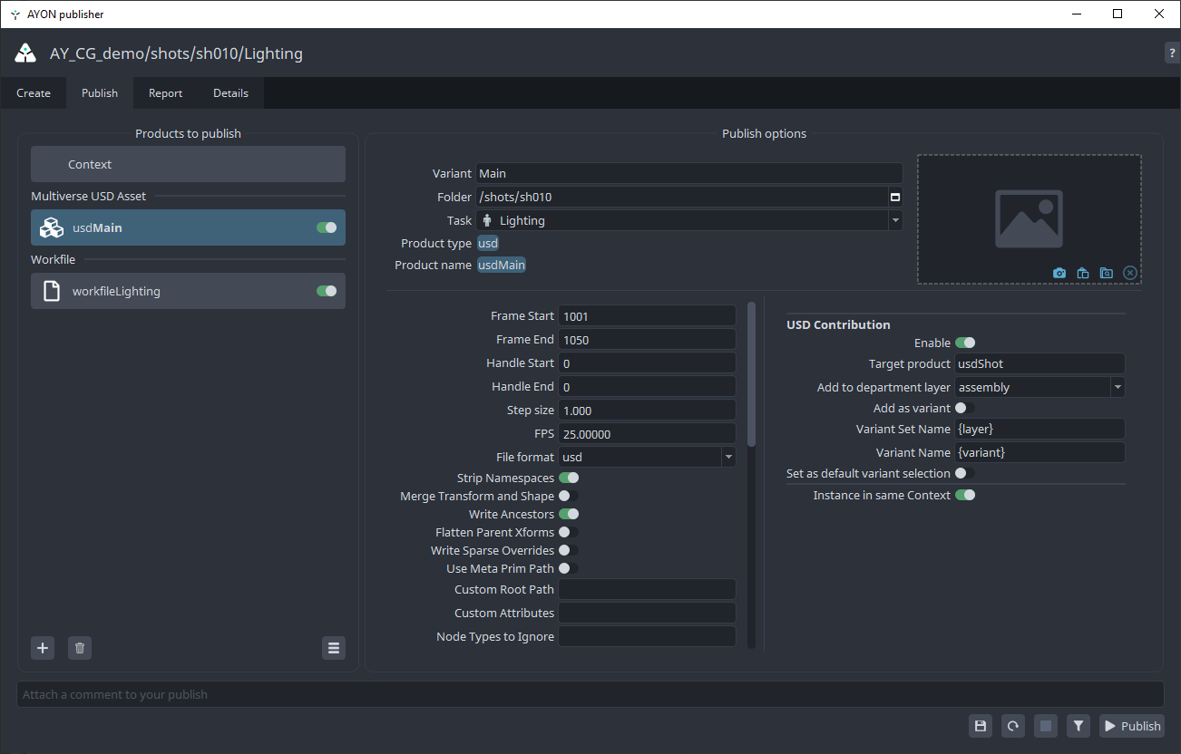Validate using the filter funnel icon
Image resolution: width=1181 pixels, height=754 pixels.
tap(1079, 726)
